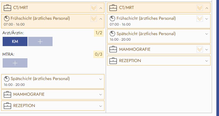The image size is (219, 116).
Task: Expand the left Spätschicht shift
Action: pos(101,79)
